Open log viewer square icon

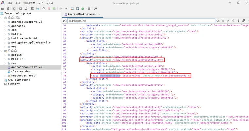click(x=89, y=9)
